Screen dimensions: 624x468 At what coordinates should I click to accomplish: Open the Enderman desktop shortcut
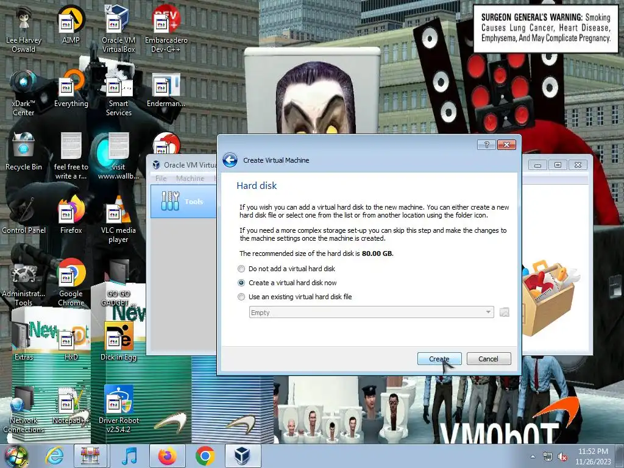point(166,89)
